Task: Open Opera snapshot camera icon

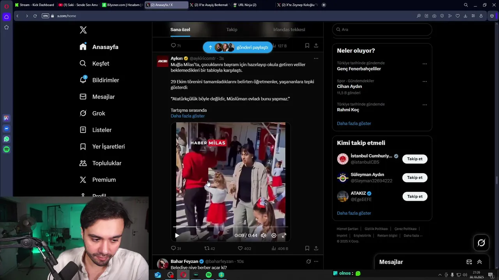Action: (x=434, y=16)
